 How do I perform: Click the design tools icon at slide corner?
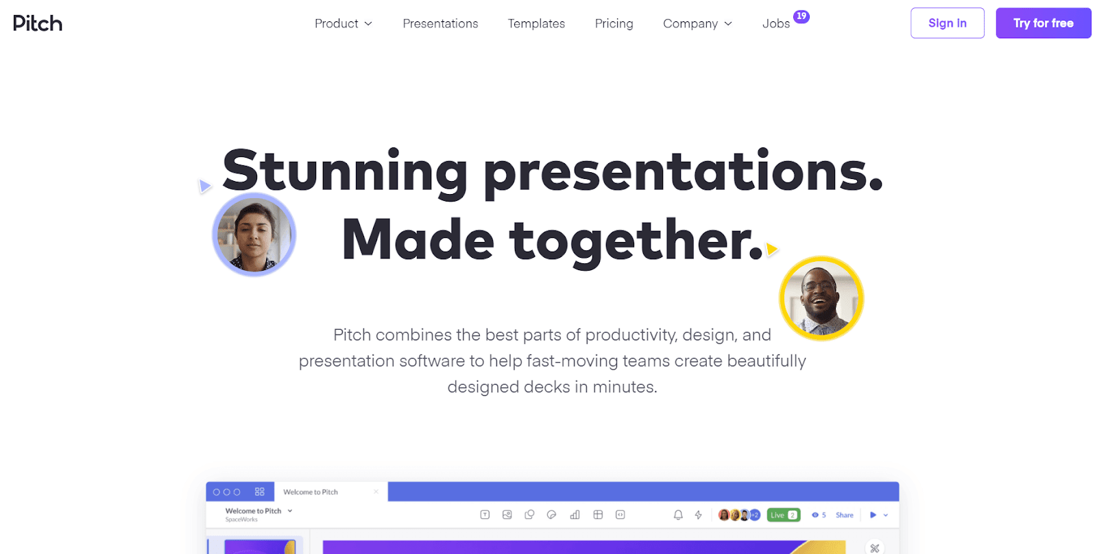point(875,548)
